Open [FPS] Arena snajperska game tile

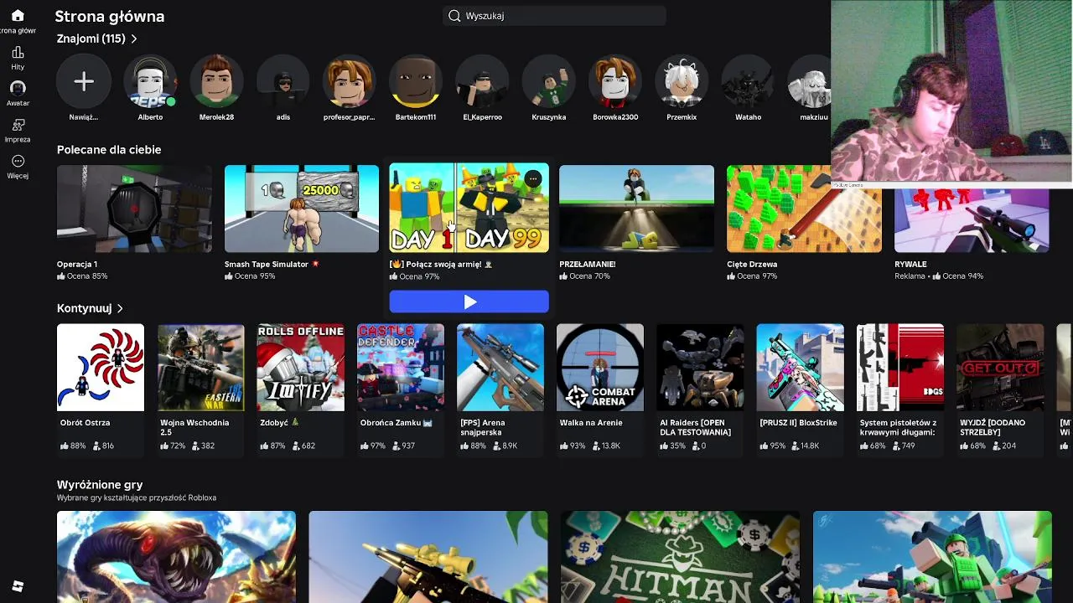500,368
